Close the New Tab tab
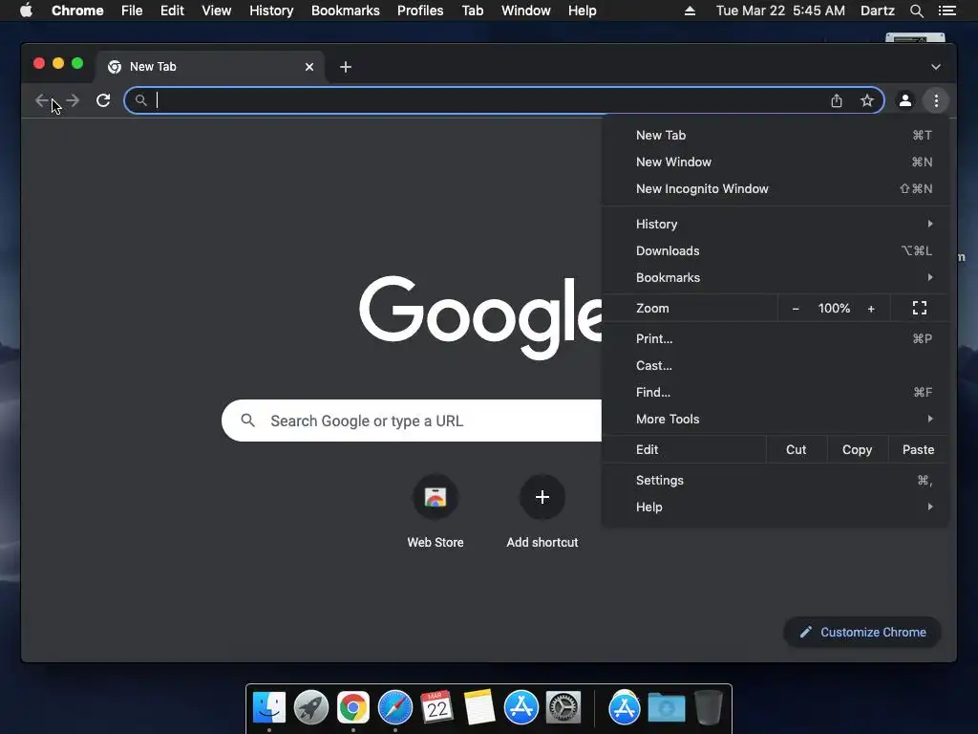Viewport: 978px width, 734px height. [309, 67]
